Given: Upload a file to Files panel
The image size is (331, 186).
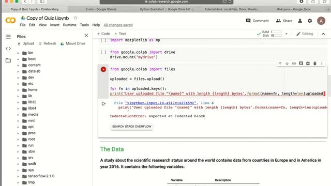Looking at the screenshot, I should coord(25,43).
